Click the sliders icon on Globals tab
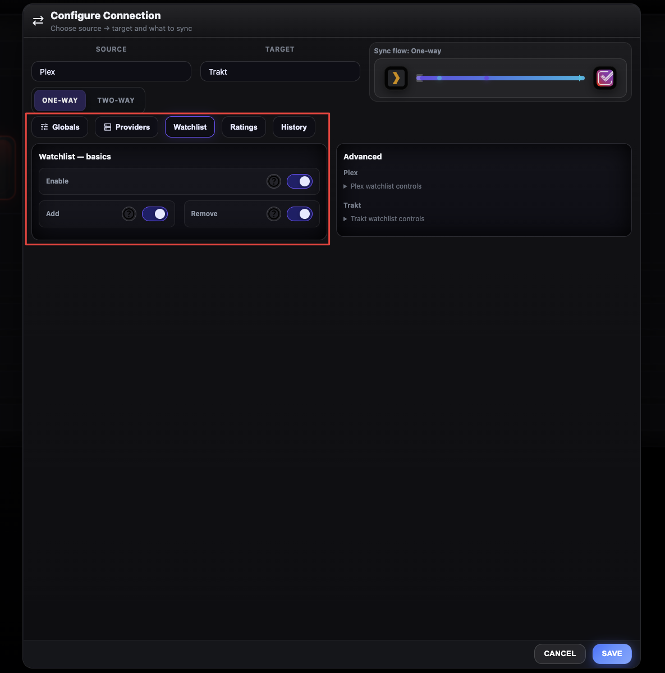This screenshot has height=673, width=665. [44, 127]
